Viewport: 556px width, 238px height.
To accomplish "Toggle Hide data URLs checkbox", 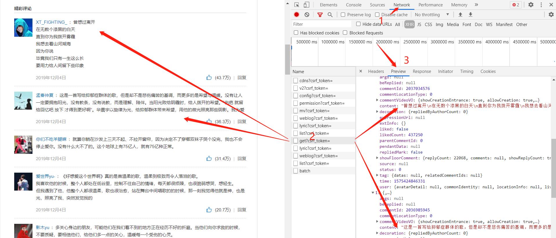I will [358, 24].
